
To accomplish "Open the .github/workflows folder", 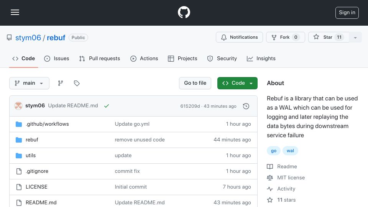I will point(47,124).
